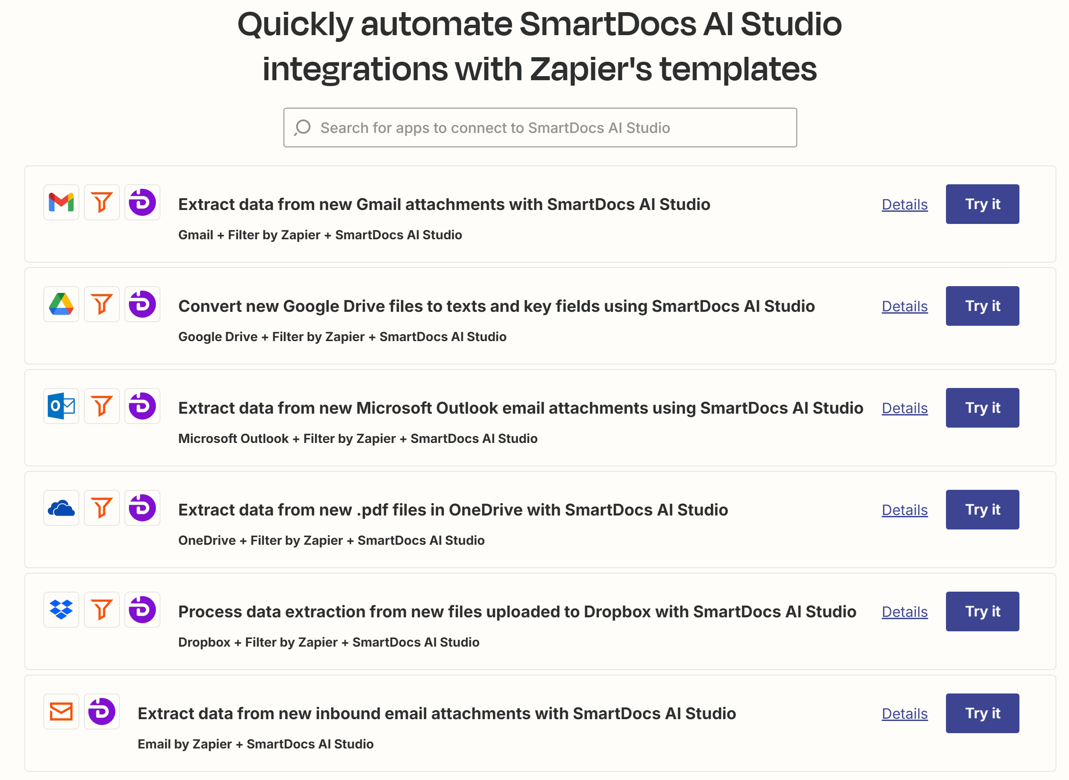Click the Filter icon in the Google Drive row

(x=102, y=305)
